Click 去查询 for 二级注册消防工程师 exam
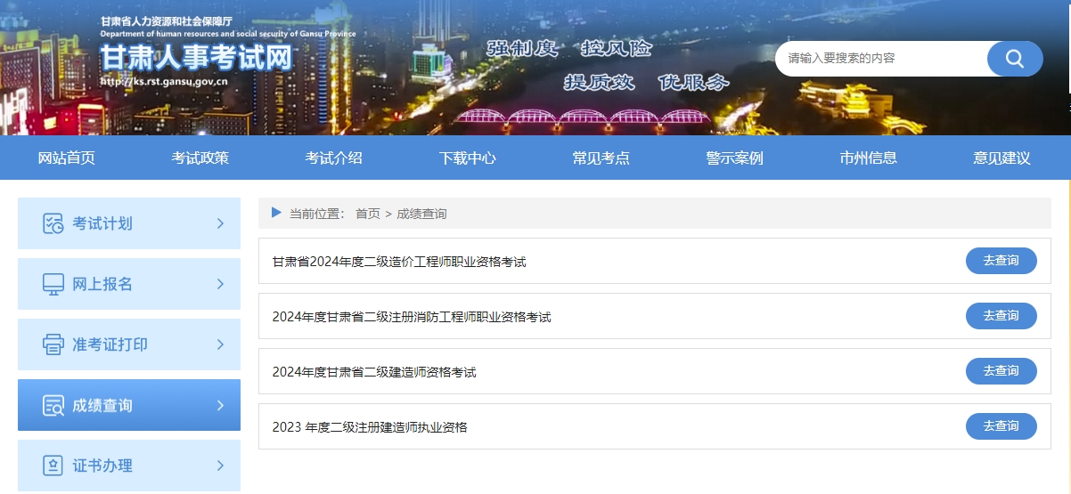The width and height of the screenshot is (1071, 494). [x=1001, y=316]
